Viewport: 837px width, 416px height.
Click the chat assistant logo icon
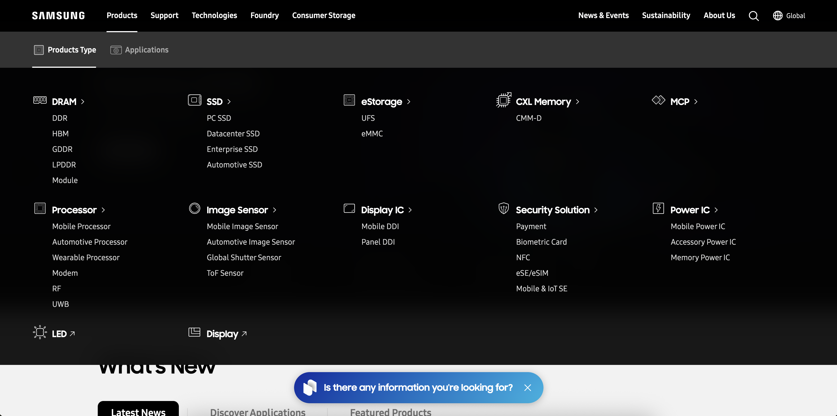309,387
